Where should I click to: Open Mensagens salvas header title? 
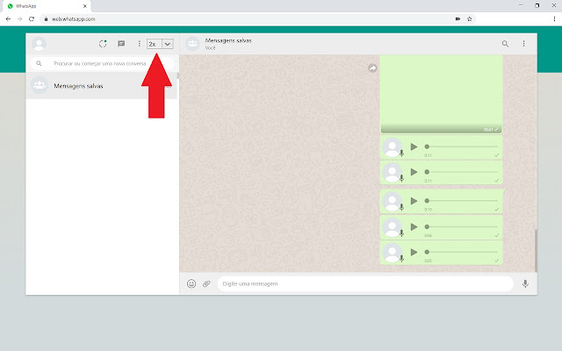pyautogui.click(x=228, y=40)
